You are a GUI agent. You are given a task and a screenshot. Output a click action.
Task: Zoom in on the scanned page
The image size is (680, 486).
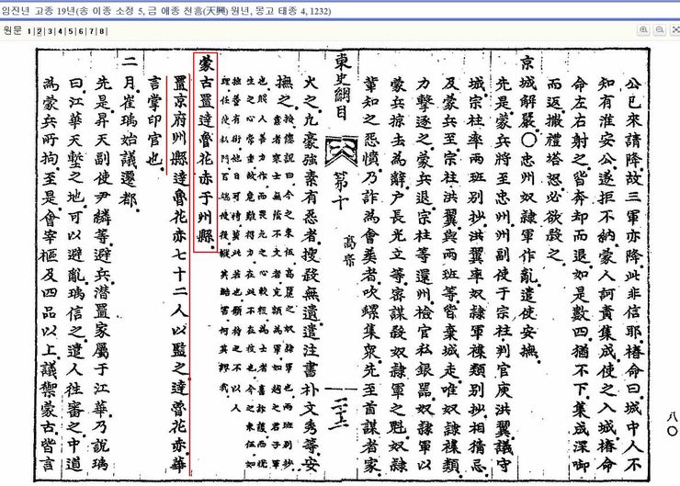click(x=644, y=30)
